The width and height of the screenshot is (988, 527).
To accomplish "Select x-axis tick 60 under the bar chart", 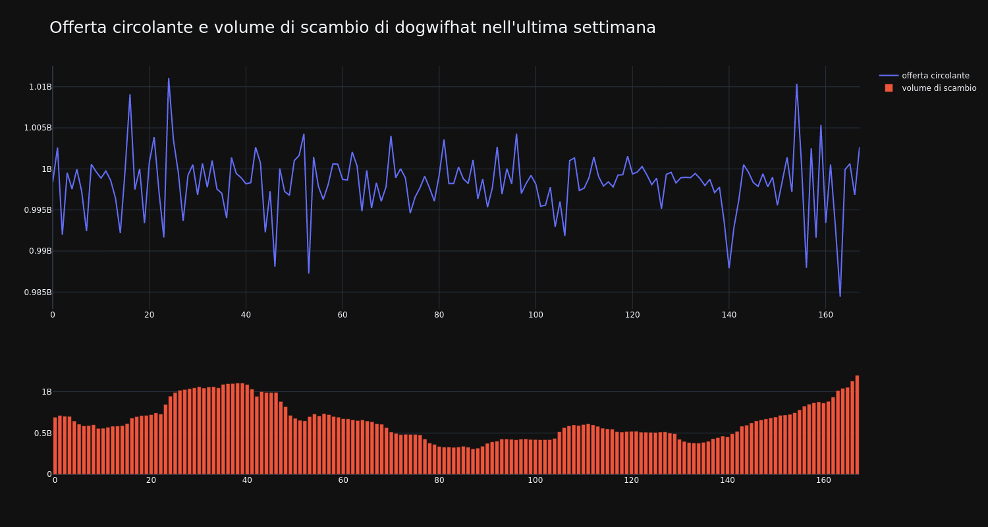I will coord(343,481).
